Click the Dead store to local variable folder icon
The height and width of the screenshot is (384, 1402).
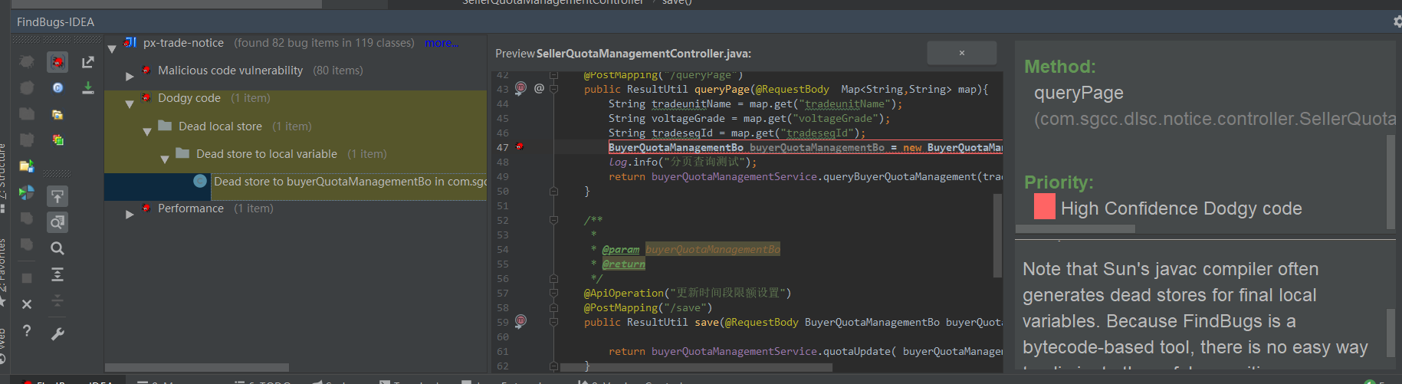point(182,153)
